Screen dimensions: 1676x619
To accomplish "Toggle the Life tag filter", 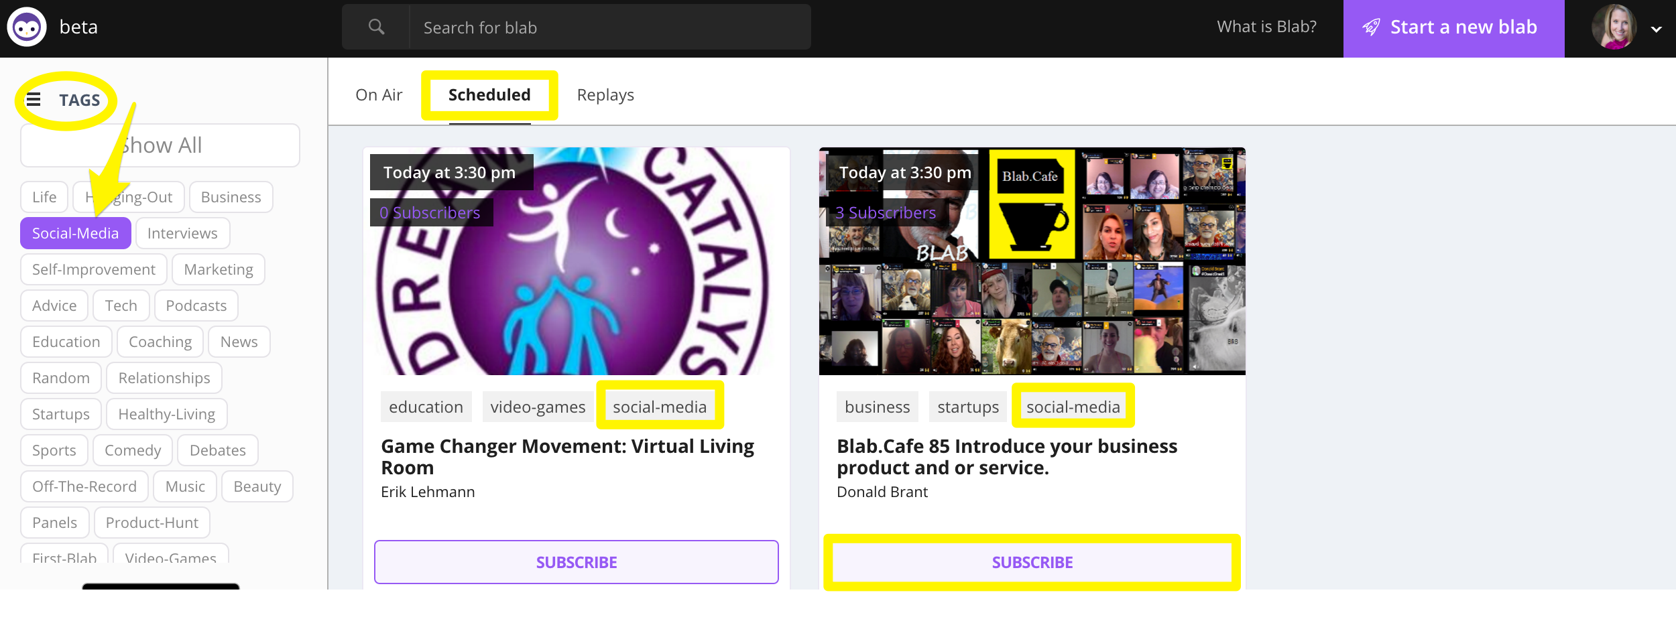I will pyautogui.click(x=44, y=197).
